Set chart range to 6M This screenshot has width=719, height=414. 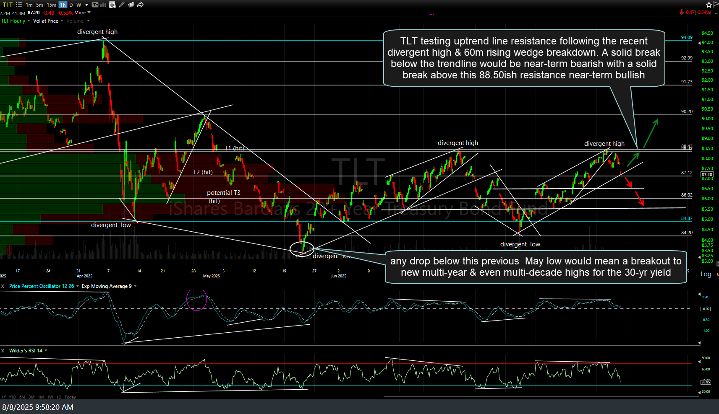(x=22, y=397)
